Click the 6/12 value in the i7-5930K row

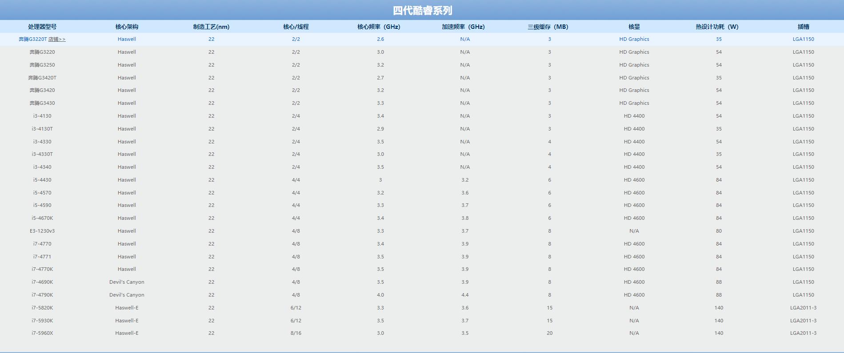[x=296, y=321]
